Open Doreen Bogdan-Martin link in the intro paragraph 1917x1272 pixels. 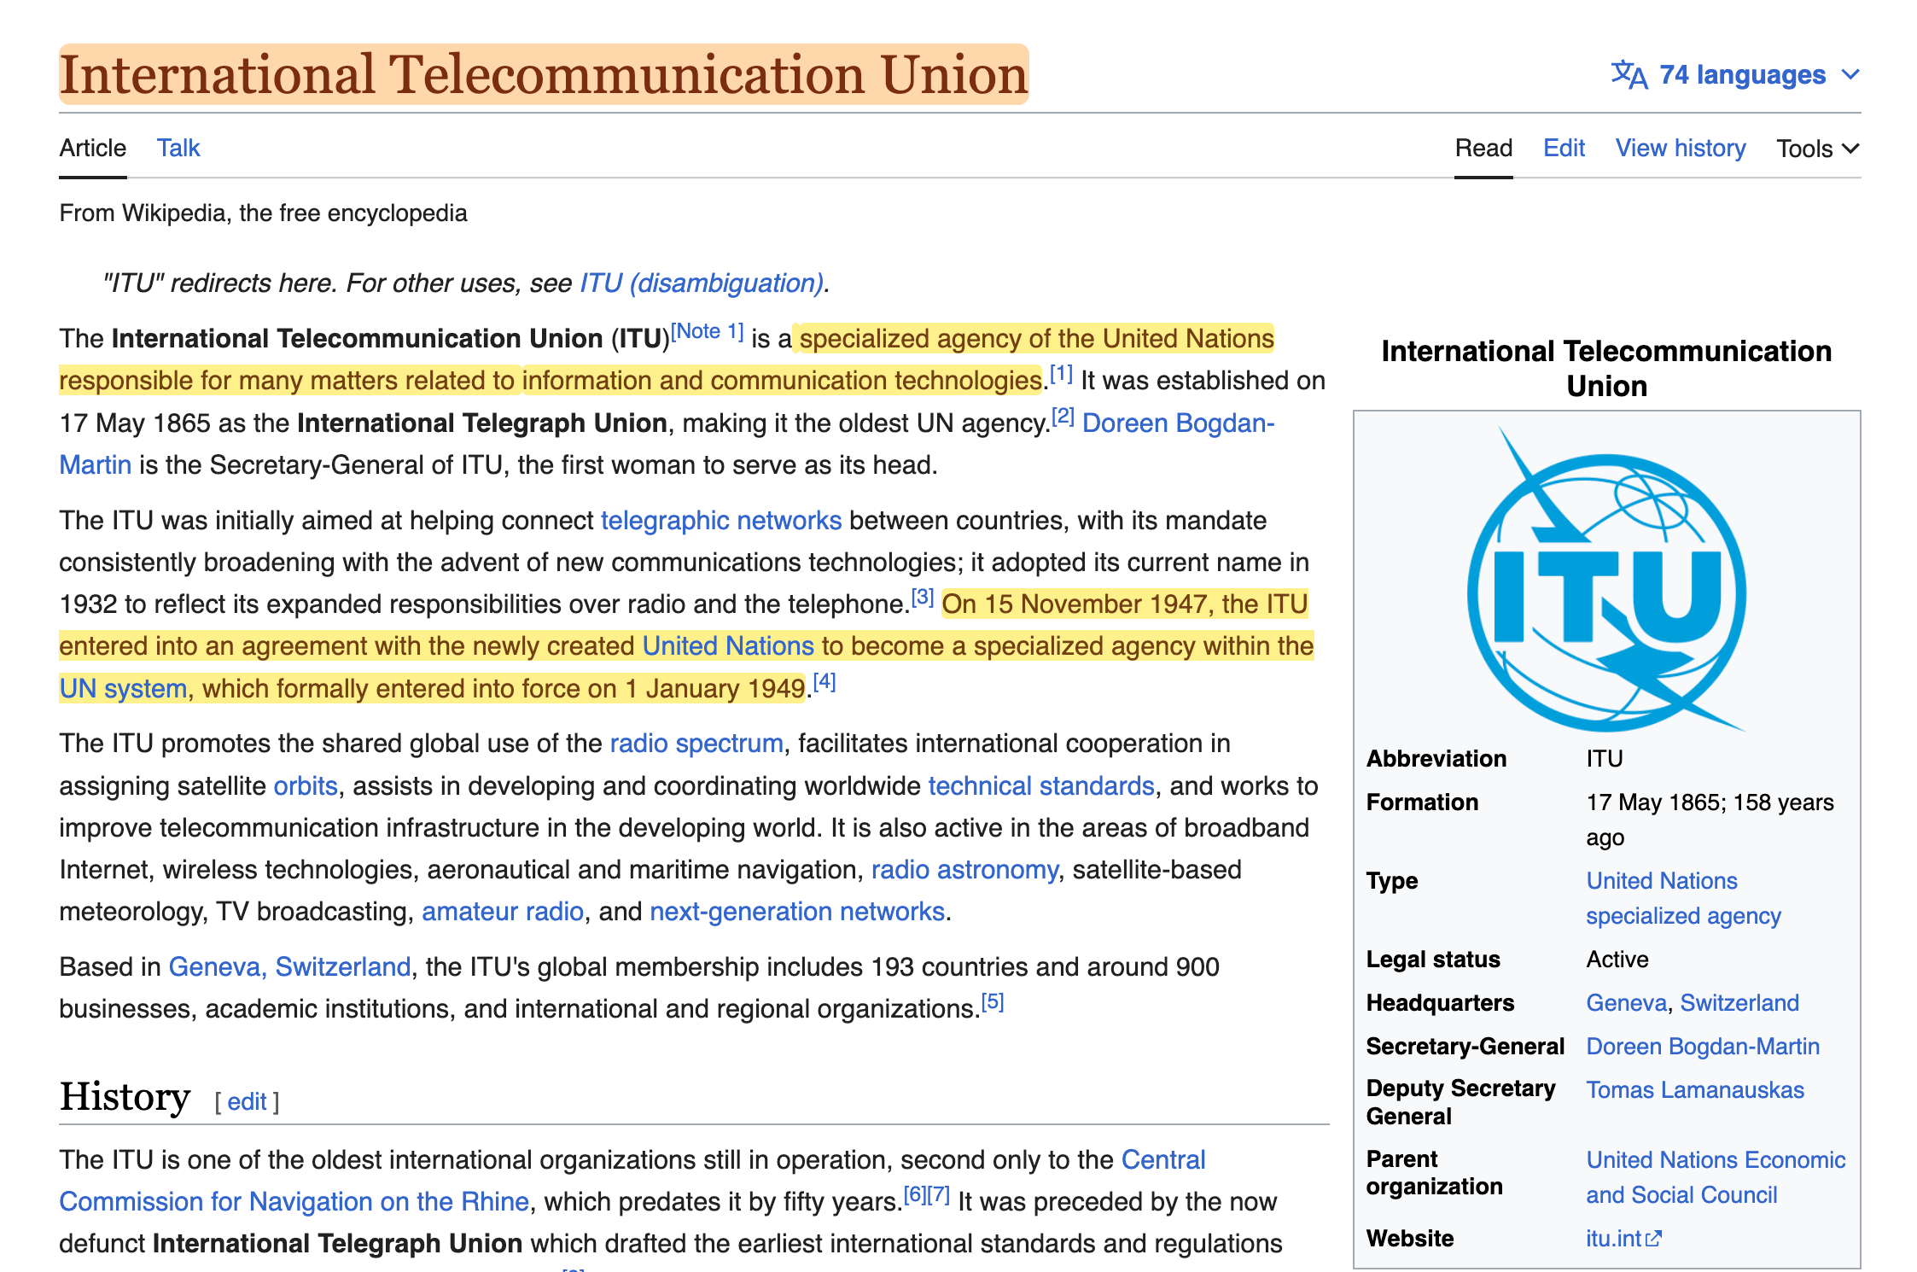[x=1179, y=423]
